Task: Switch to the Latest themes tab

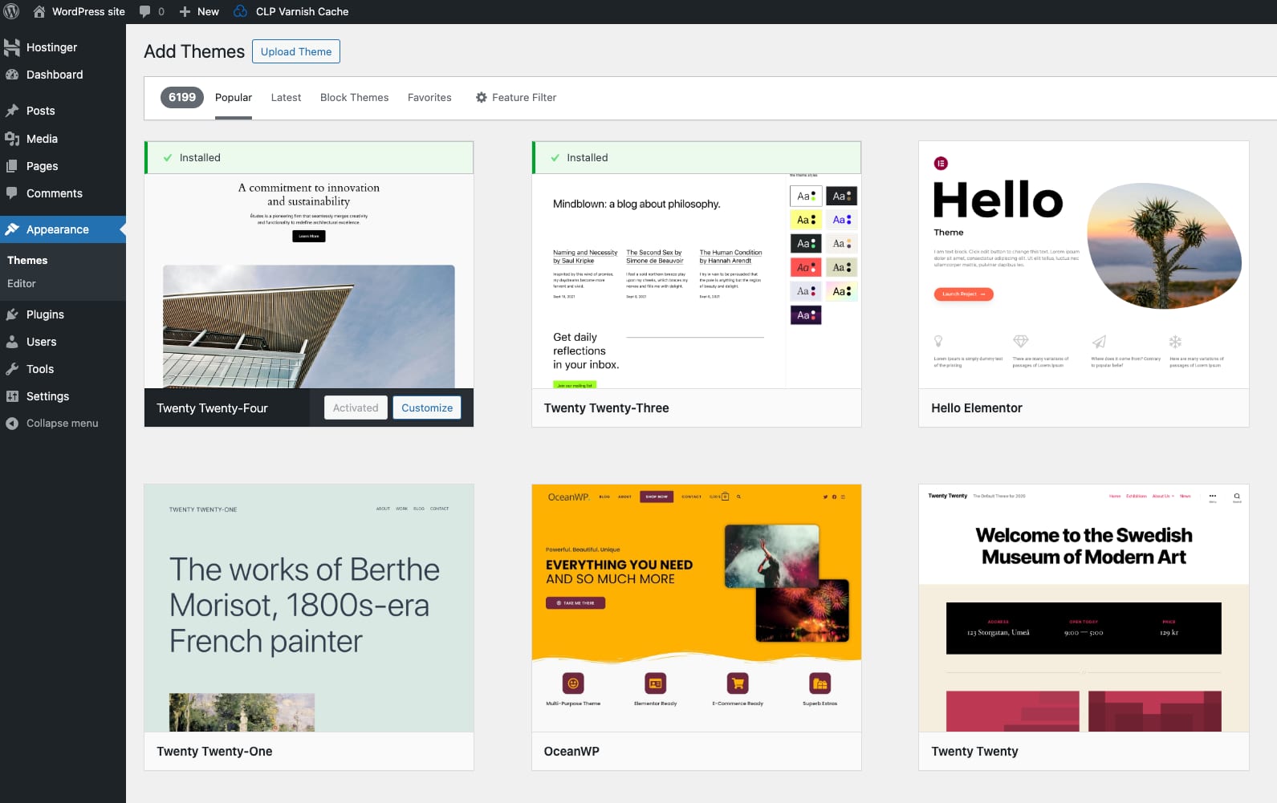Action: click(286, 97)
